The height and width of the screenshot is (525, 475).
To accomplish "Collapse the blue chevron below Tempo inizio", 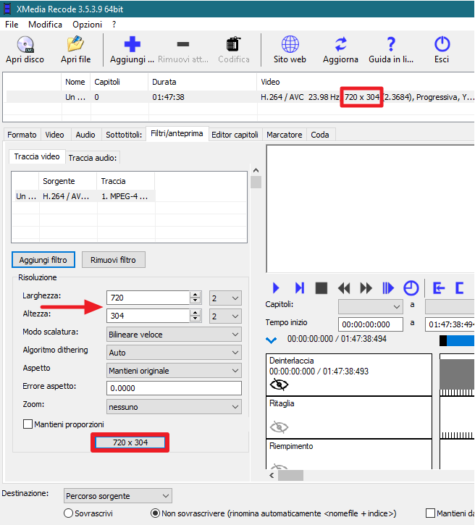I will coord(271,340).
